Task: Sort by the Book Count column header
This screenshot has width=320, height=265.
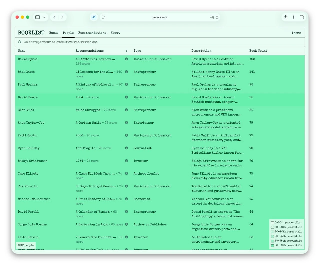Action: point(258,51)
